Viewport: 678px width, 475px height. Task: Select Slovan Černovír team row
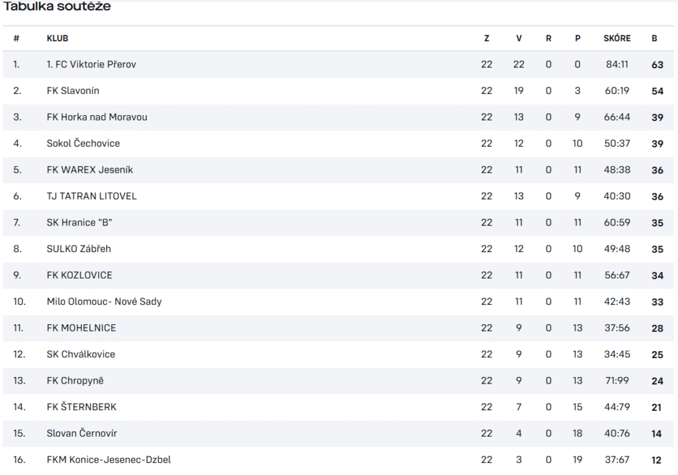tap(338, 433)
